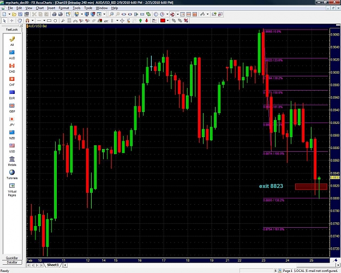Viewport: 341px width, 273px height.
Task: Insert a green up arrow marker
Action: (140, 21)
